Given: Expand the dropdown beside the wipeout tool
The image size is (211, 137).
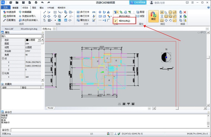Looking at the screenshot, I should 73,12.
